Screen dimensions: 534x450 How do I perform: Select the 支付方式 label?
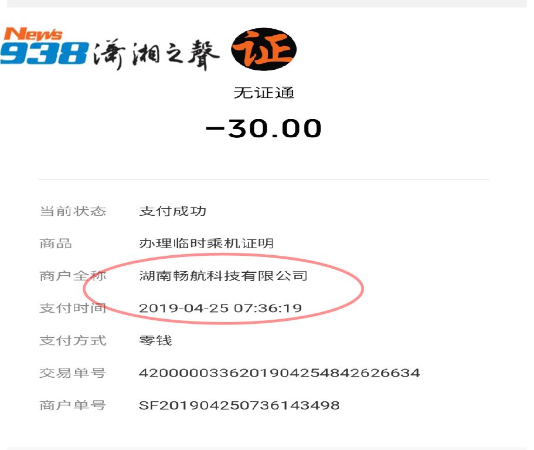(73, 340)
